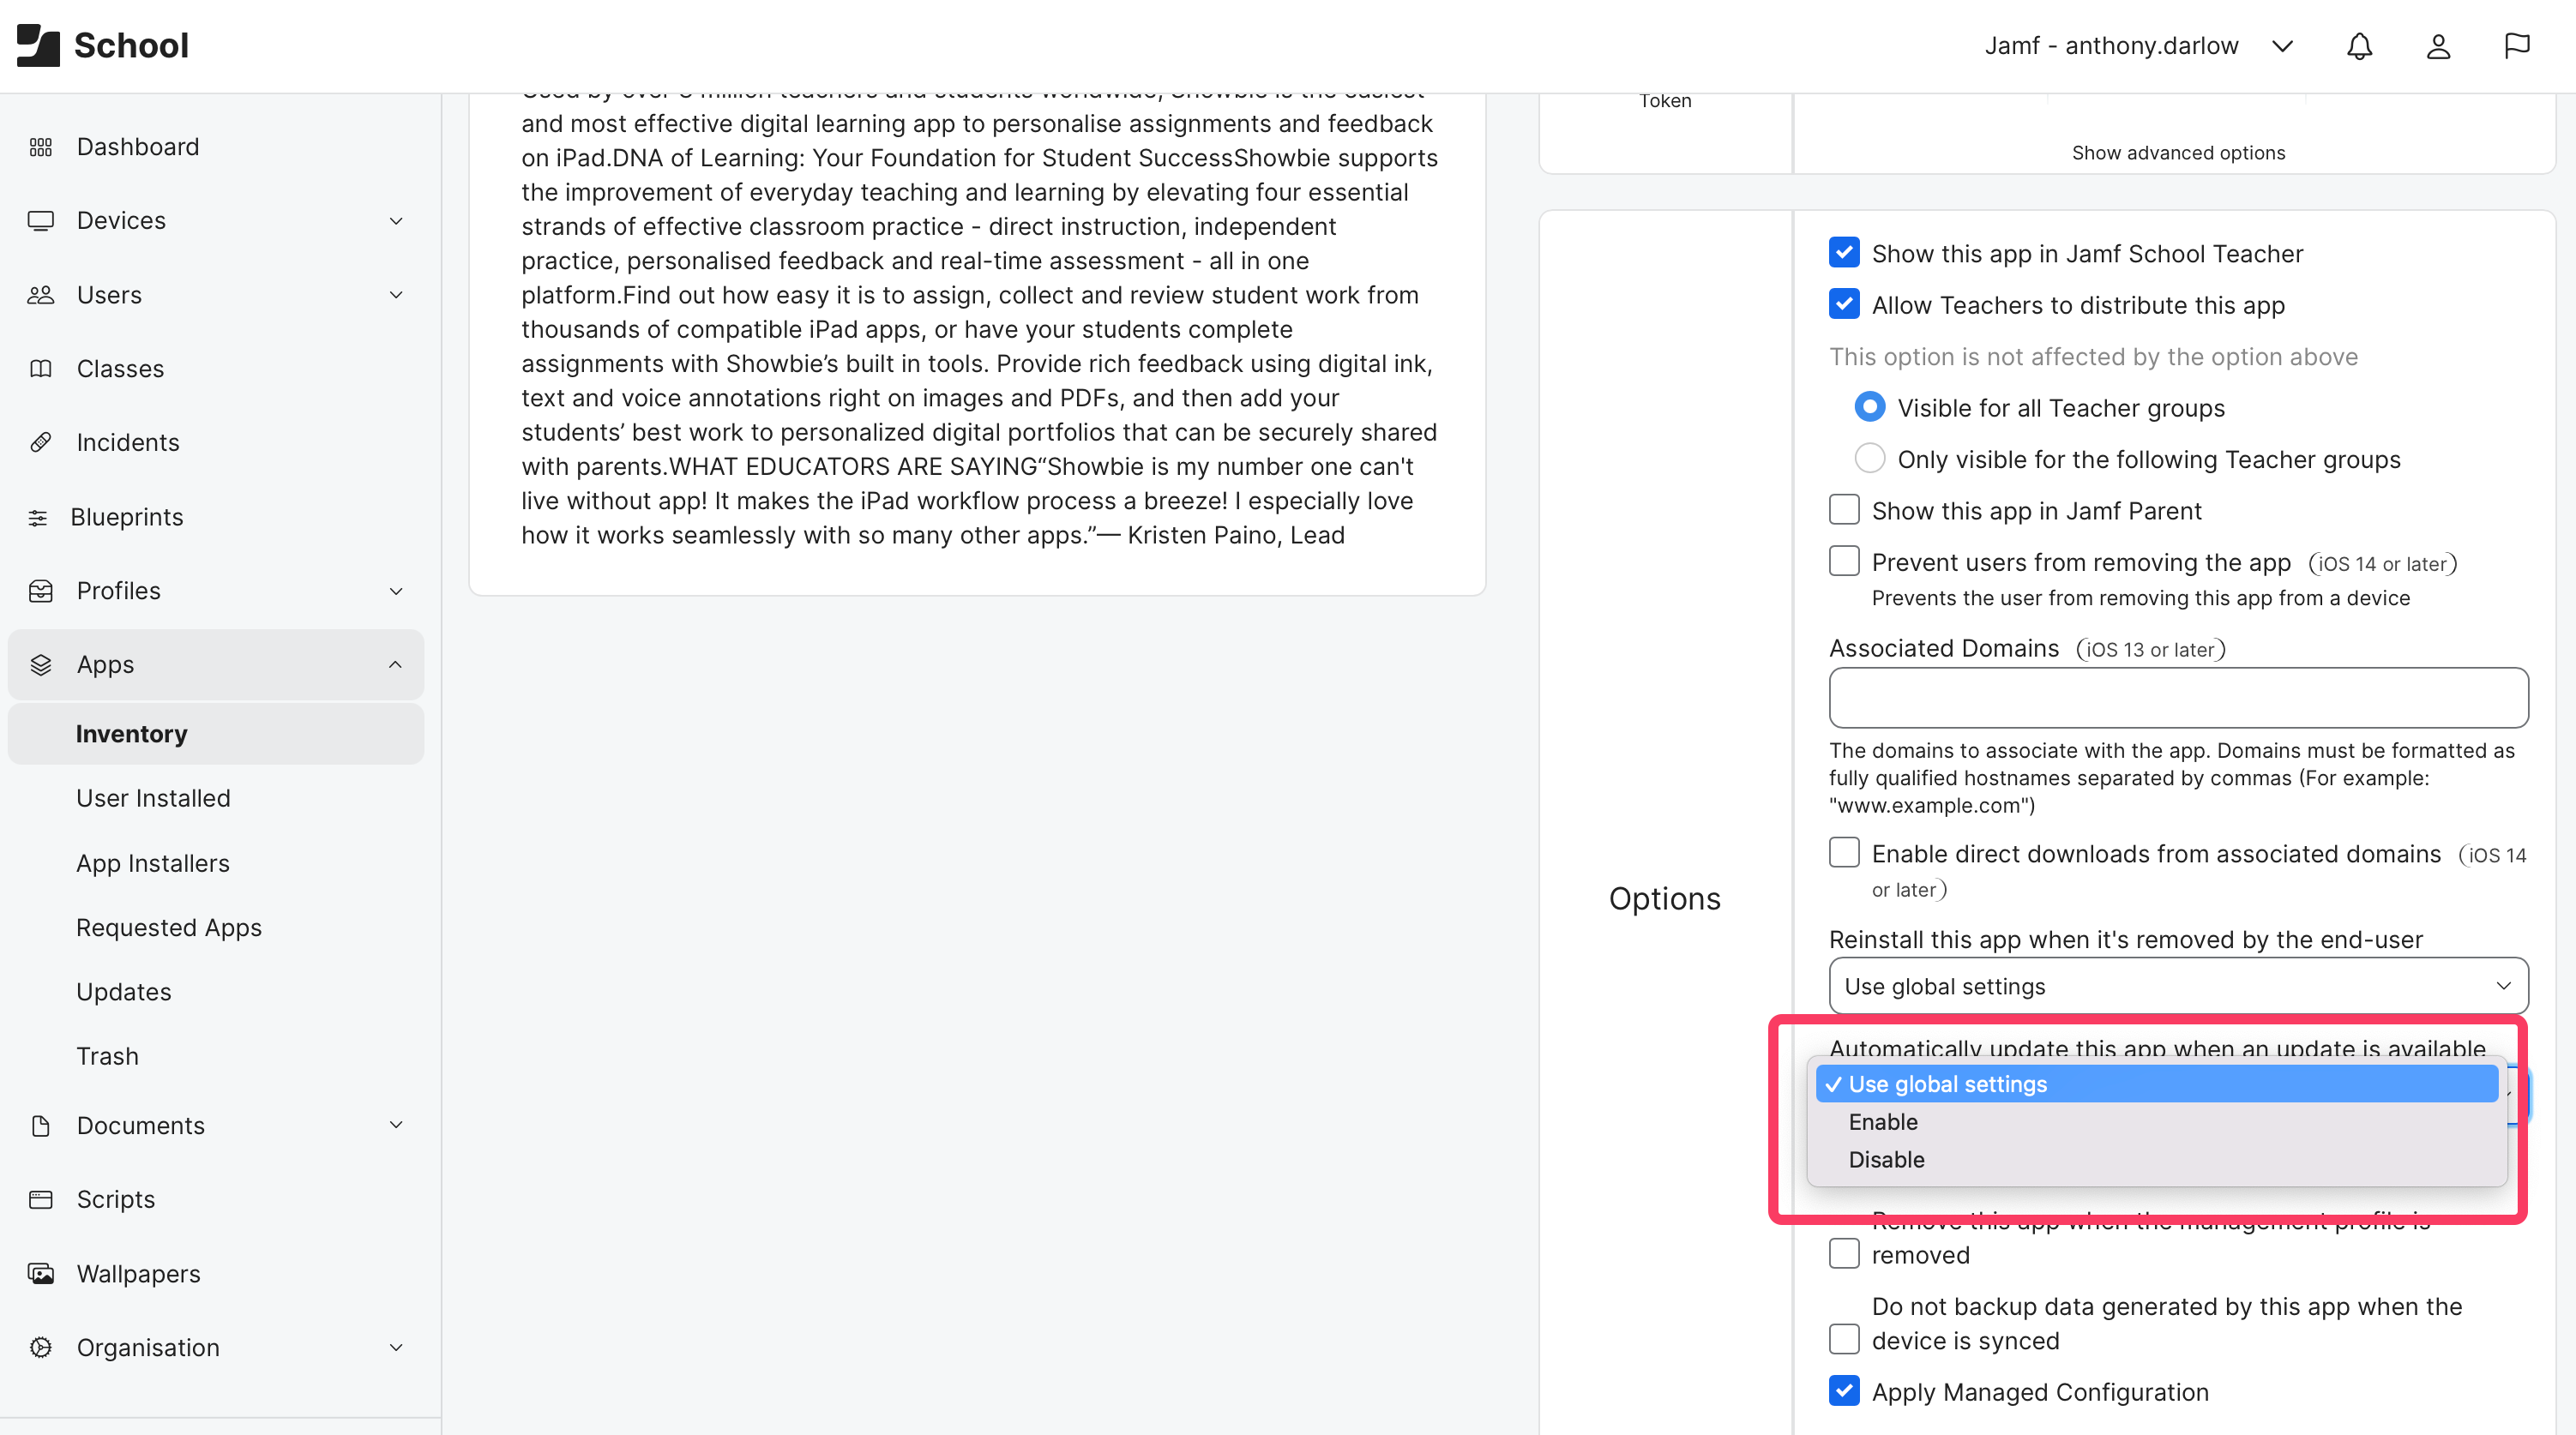
Task: Check Do not backup data generated option
Action: point(1844,1339)
